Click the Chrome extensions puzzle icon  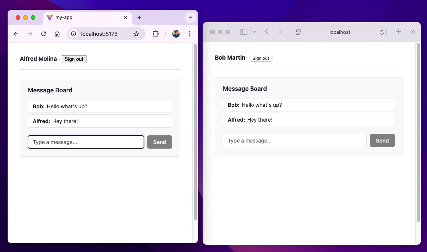(155, 34)
